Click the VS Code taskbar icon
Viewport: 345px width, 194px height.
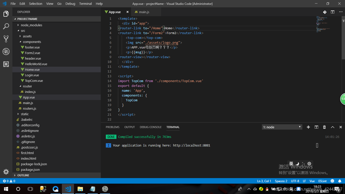click(68, 189)
